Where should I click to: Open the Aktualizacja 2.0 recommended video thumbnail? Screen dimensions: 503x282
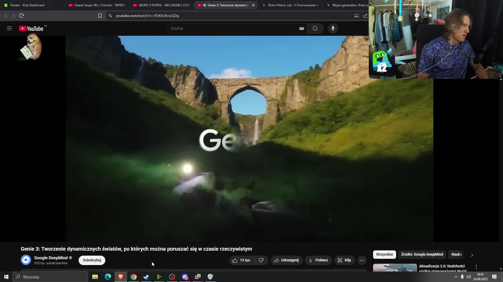pos(395,268)
